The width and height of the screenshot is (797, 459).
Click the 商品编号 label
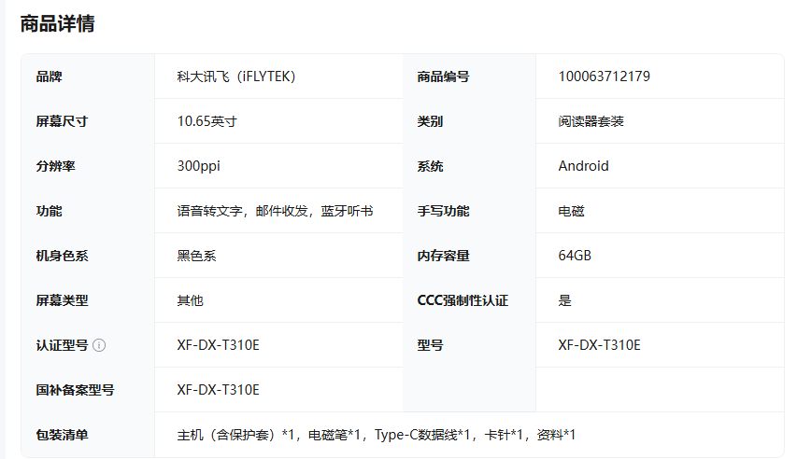443,76
